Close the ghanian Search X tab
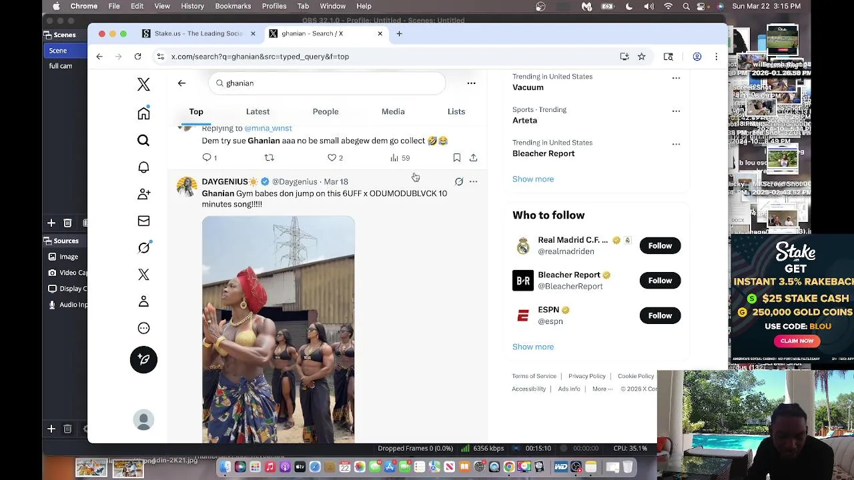The image size is (854, 480). pyautogui.click(x=380, y=33)
